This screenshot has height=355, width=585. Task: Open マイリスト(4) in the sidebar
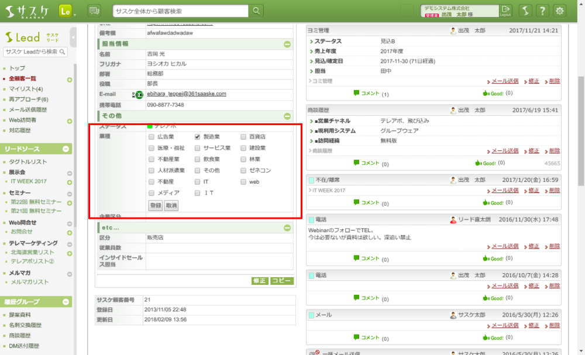point(26,89)
